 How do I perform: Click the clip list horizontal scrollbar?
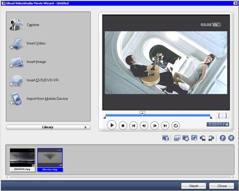tap(120, 177)
